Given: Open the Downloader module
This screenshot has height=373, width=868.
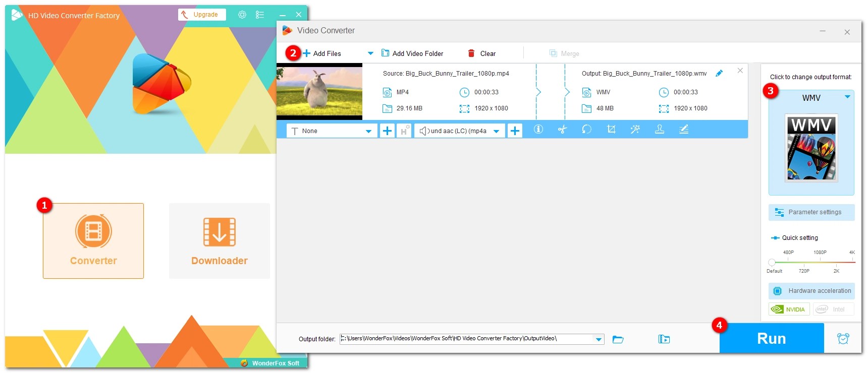Looking at the screenshot, I should click(220, 241).
